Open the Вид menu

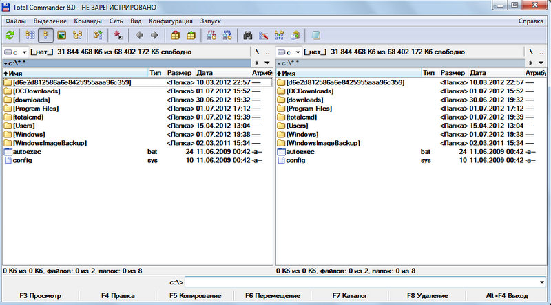pyautogui.click(x=136, y=21)
